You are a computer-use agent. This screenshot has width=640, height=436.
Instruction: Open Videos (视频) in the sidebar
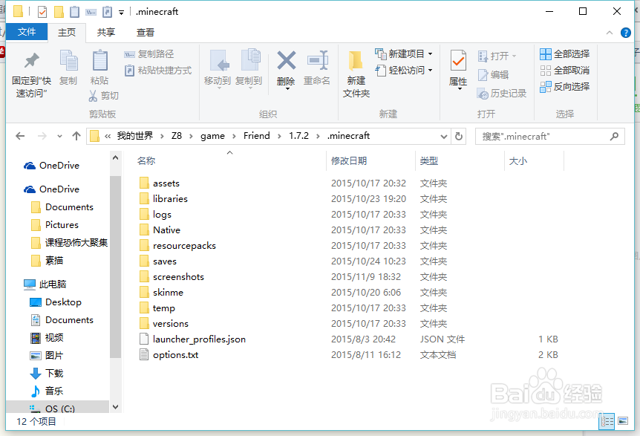54,338
